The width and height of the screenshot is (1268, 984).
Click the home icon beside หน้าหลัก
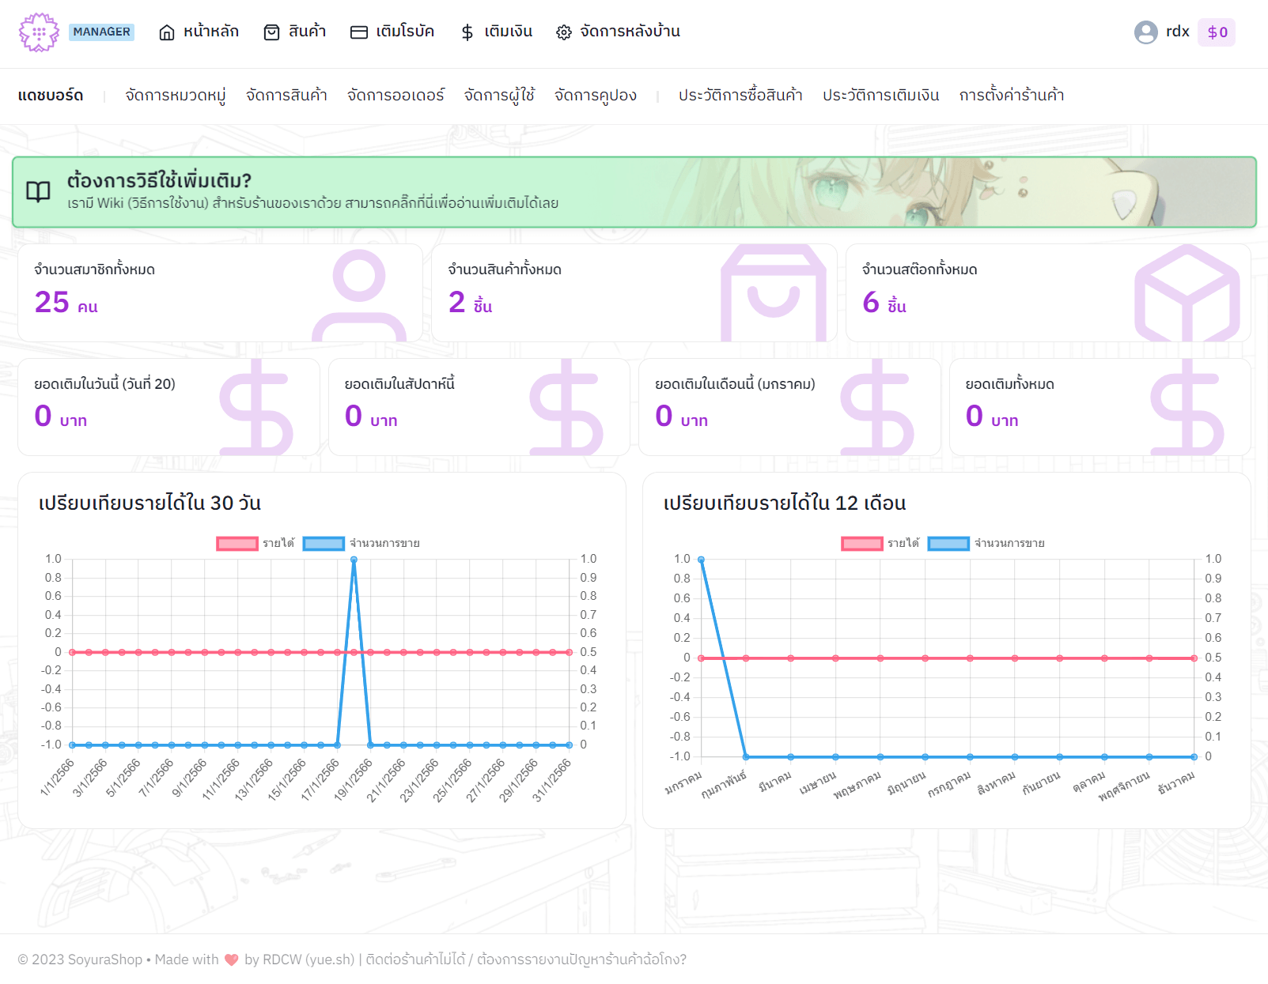coord(167,32)
